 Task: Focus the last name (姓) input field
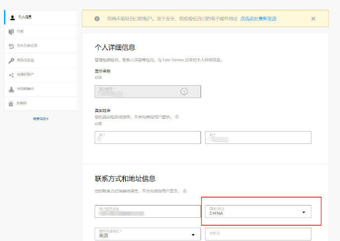[x=258, y=138]
